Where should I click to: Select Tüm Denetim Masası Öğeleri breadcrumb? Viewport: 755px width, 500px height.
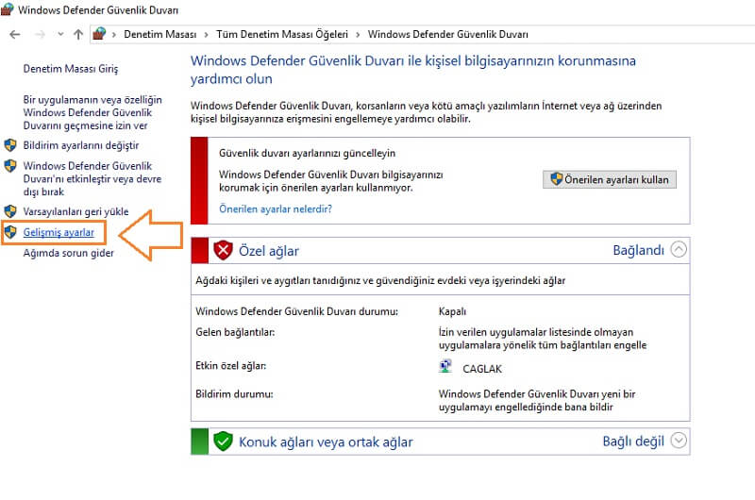tap(280, 34)
